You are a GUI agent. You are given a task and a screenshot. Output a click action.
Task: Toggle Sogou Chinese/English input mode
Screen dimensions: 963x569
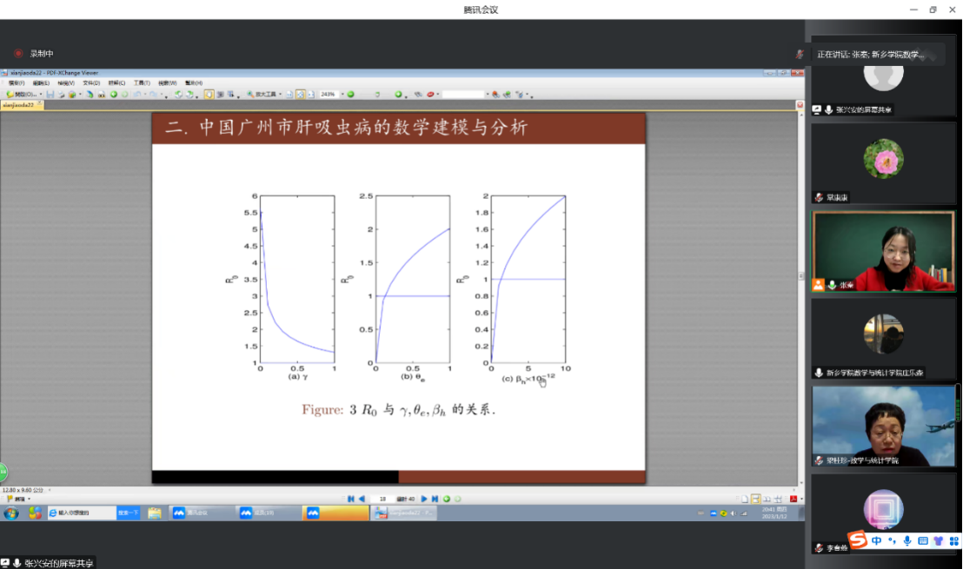[x=876, y=540]
